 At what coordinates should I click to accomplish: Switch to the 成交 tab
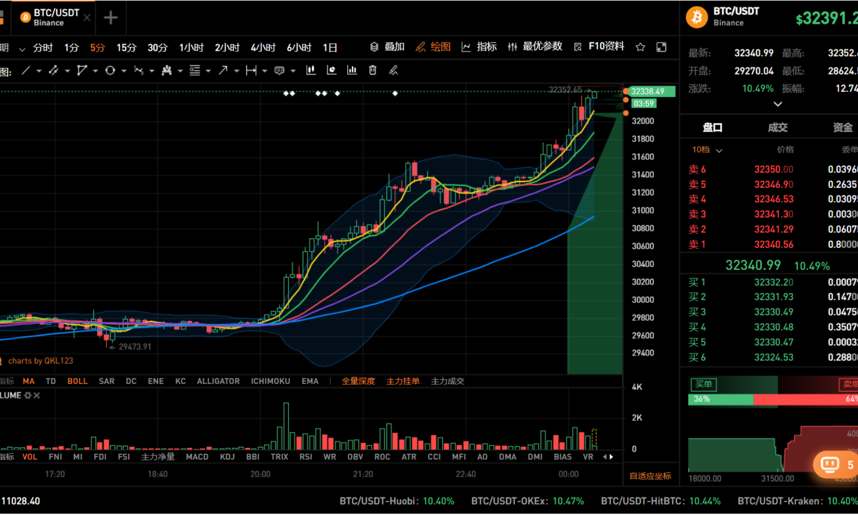pyautogui.click(x=778, y=127)
